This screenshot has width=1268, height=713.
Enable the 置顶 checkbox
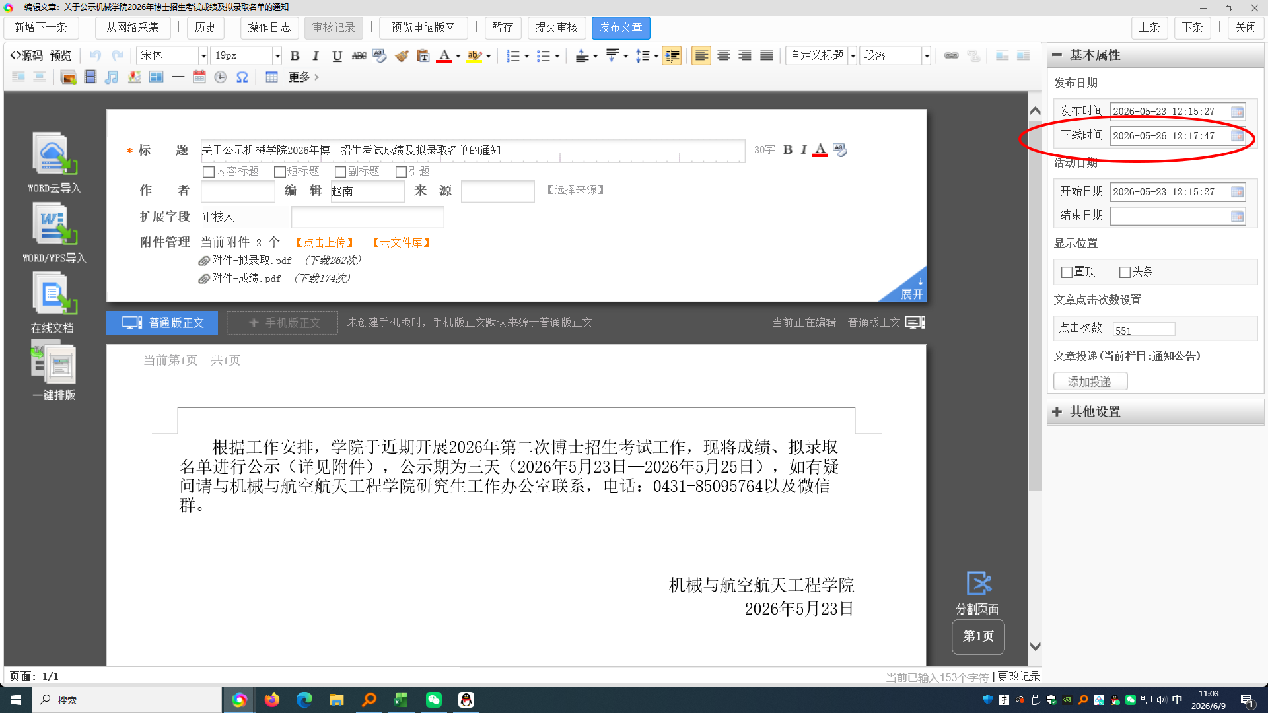1067,272
